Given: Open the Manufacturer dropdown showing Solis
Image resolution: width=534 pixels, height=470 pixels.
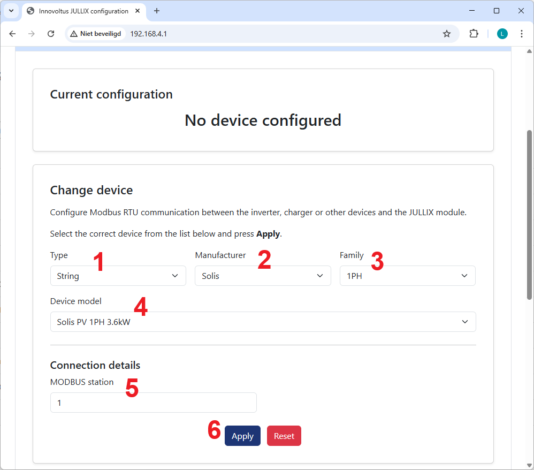Looking at the screenshot, I should point(263,276).
